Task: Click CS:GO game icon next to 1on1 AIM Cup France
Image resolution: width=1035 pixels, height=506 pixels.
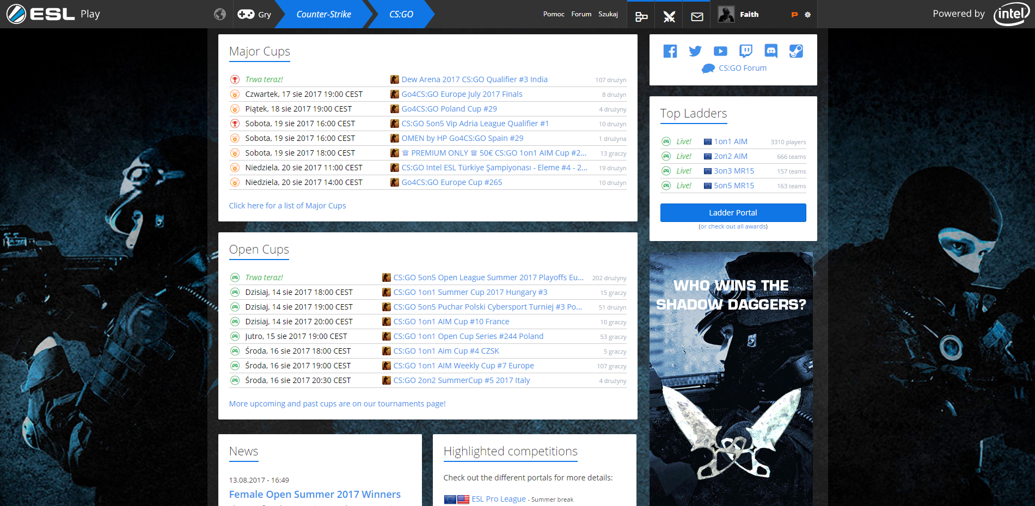Action: click(x=387, y=322)
